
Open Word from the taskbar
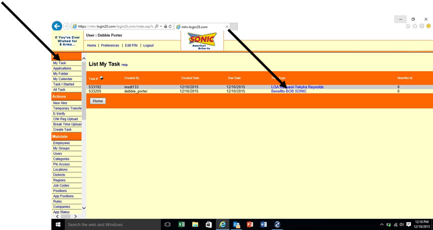(x=264, y=224)
